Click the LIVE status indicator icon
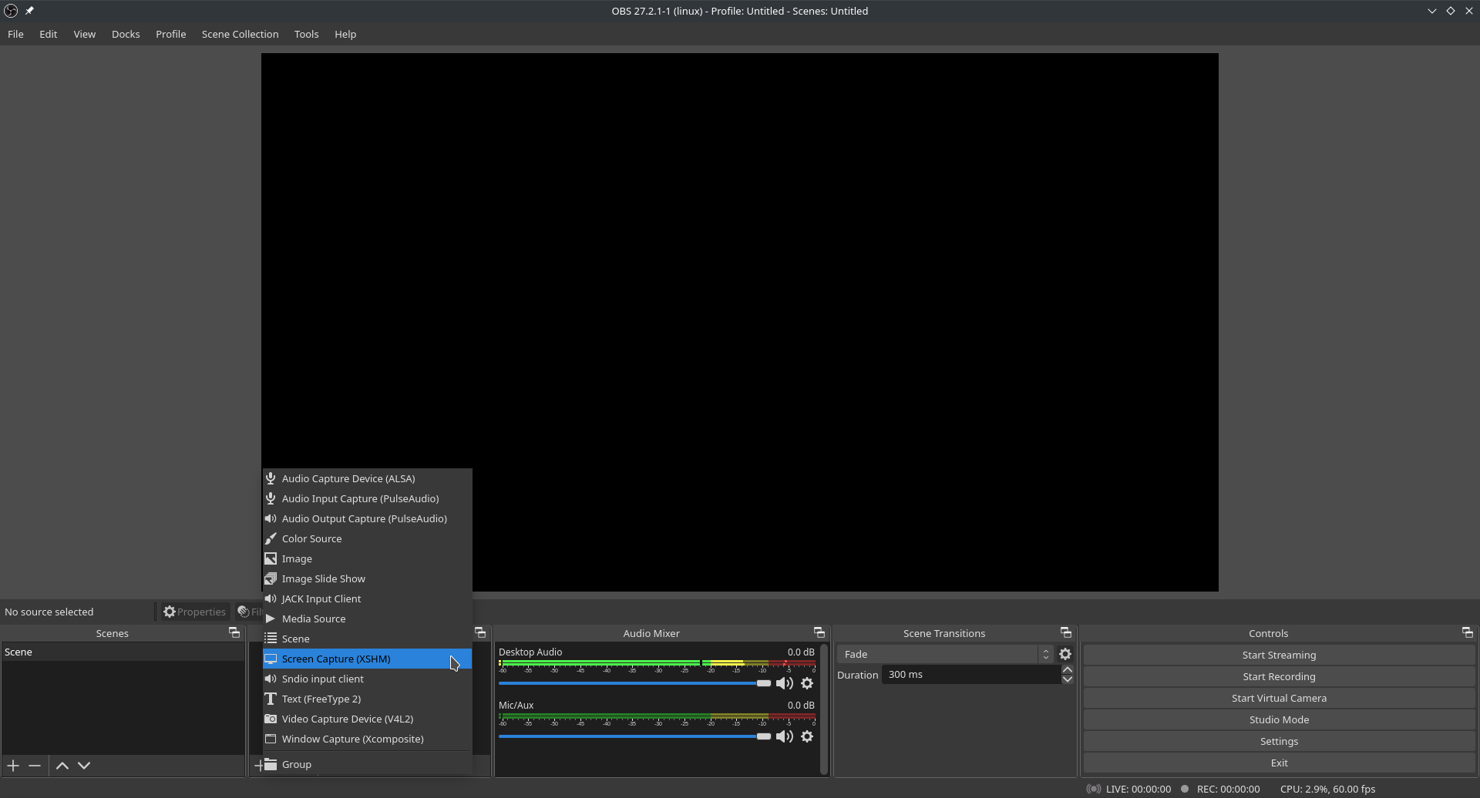Viewport: 1480px width, 798px height. [1093, 789]
